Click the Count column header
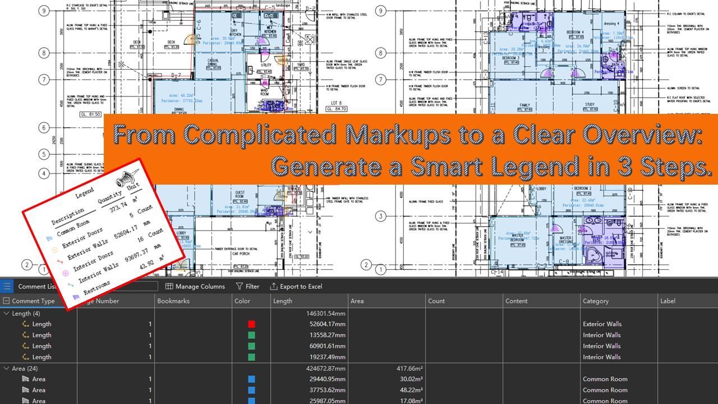 (x=436, y=301)
